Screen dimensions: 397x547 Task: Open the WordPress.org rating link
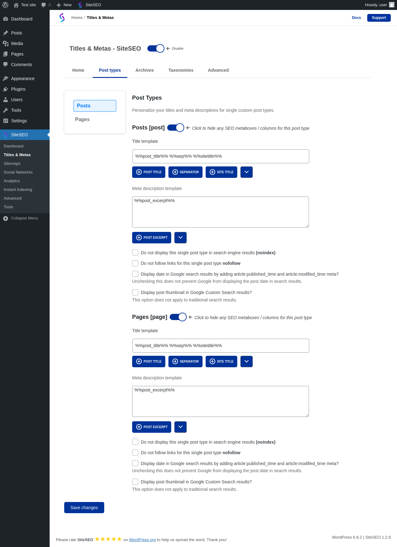[x=142, y=540]
